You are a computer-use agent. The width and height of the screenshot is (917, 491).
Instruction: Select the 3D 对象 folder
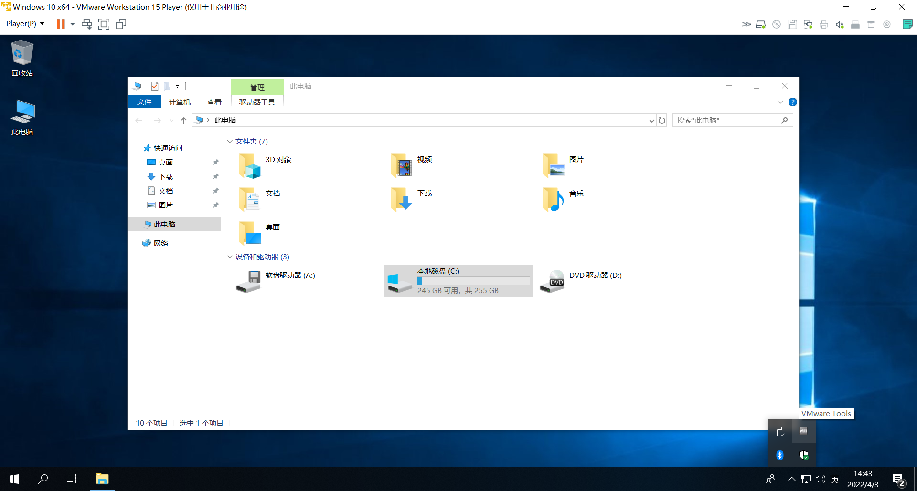tap(266, 166)
